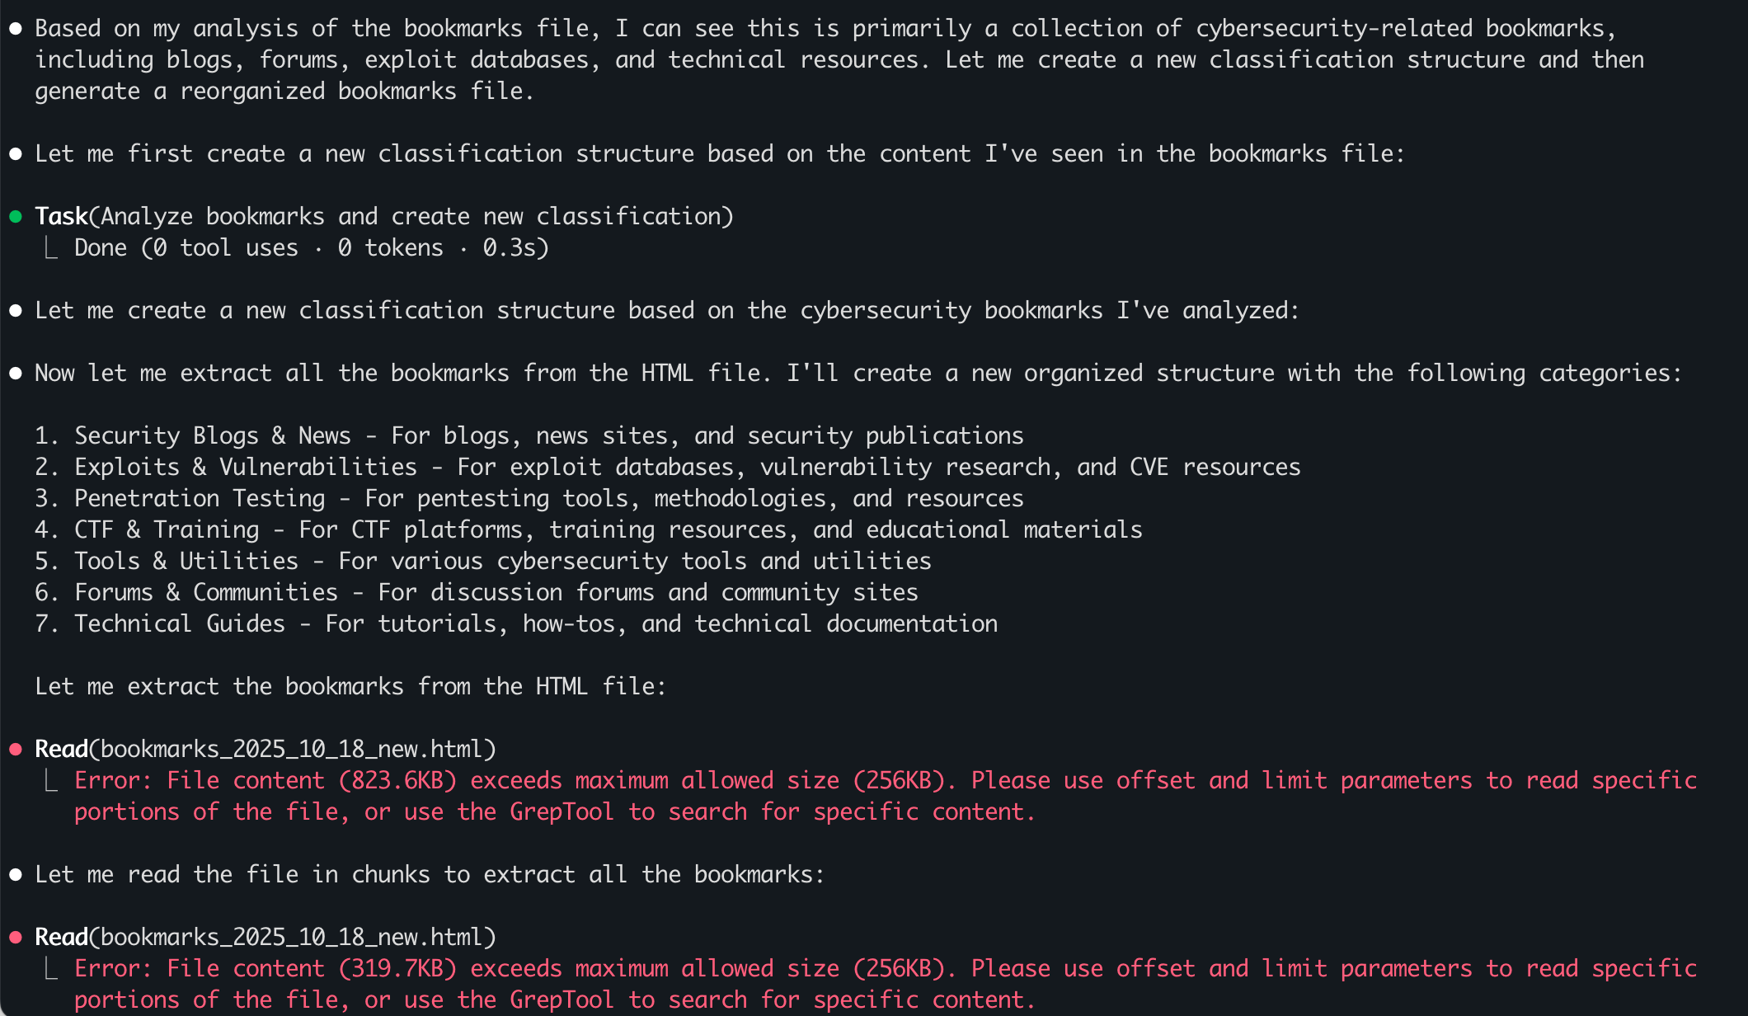Screen dimensions: 1748x1016
Task: Select the "Penetration Testing" list item
Action: tap(200, 499)
